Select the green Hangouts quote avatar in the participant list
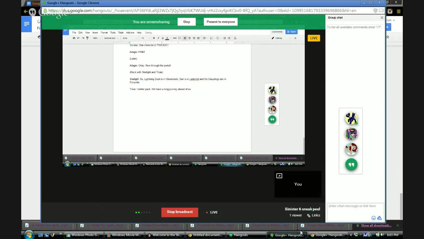This screenshot has height=239, width=424. coord(351,165)
